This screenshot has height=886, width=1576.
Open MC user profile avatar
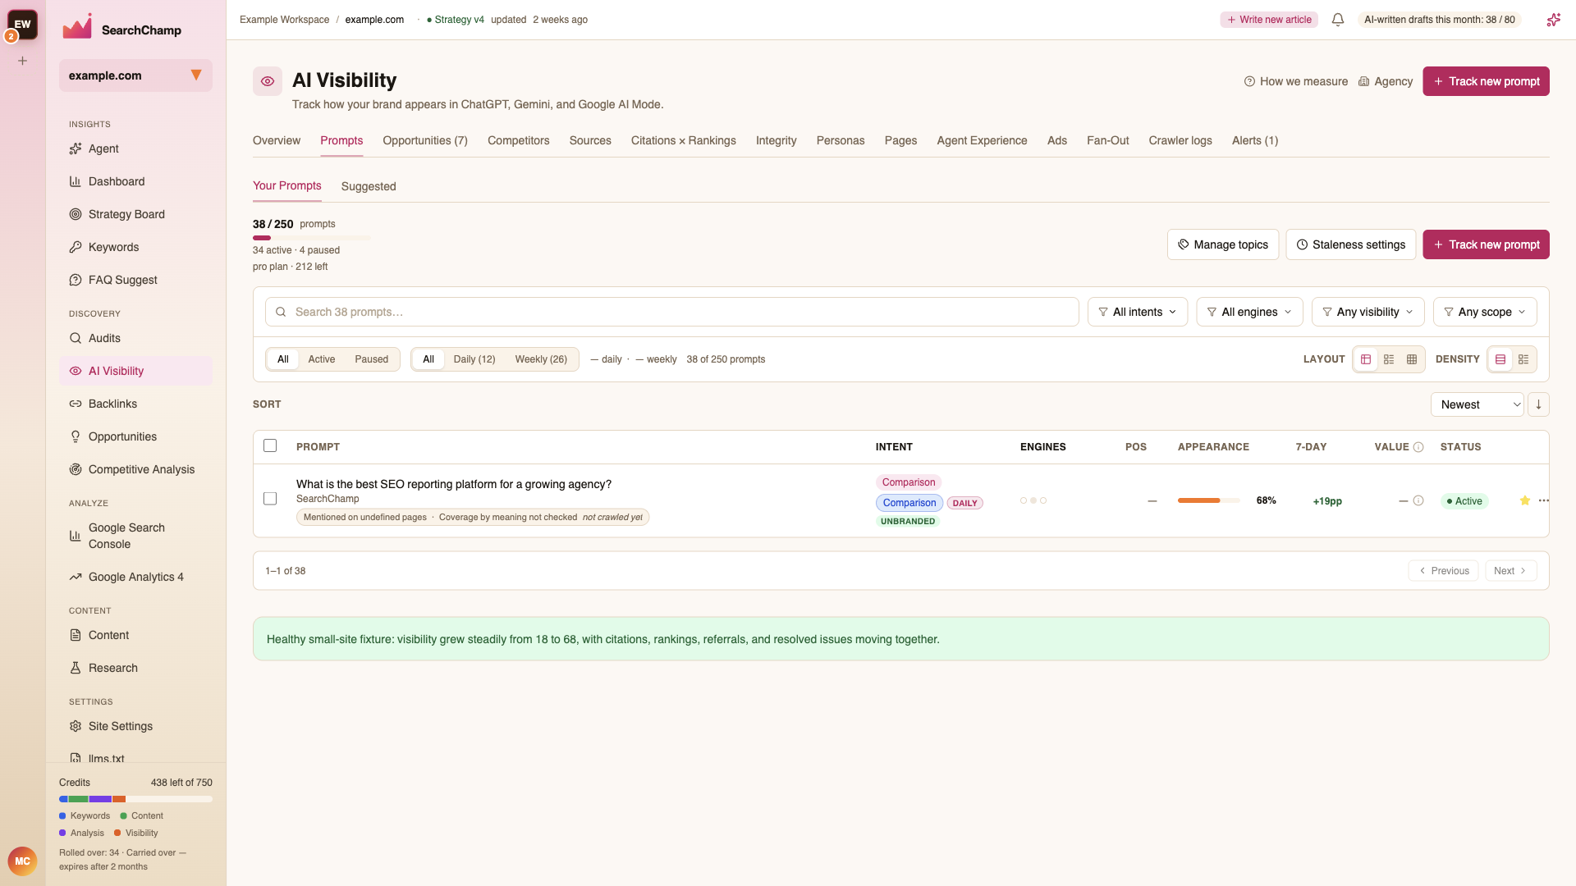(22, 861)
